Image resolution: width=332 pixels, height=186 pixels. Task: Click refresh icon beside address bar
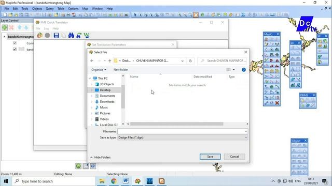(190, 61)
